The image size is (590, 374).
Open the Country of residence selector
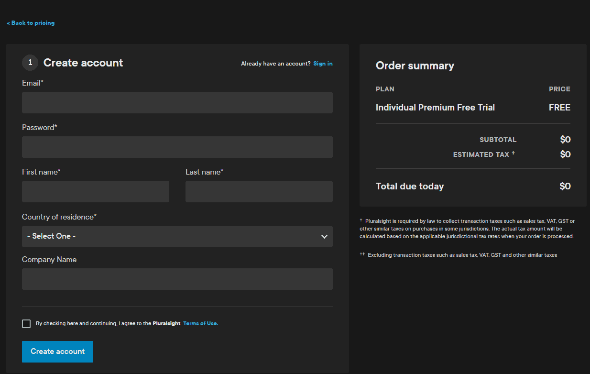click(177, 236)
